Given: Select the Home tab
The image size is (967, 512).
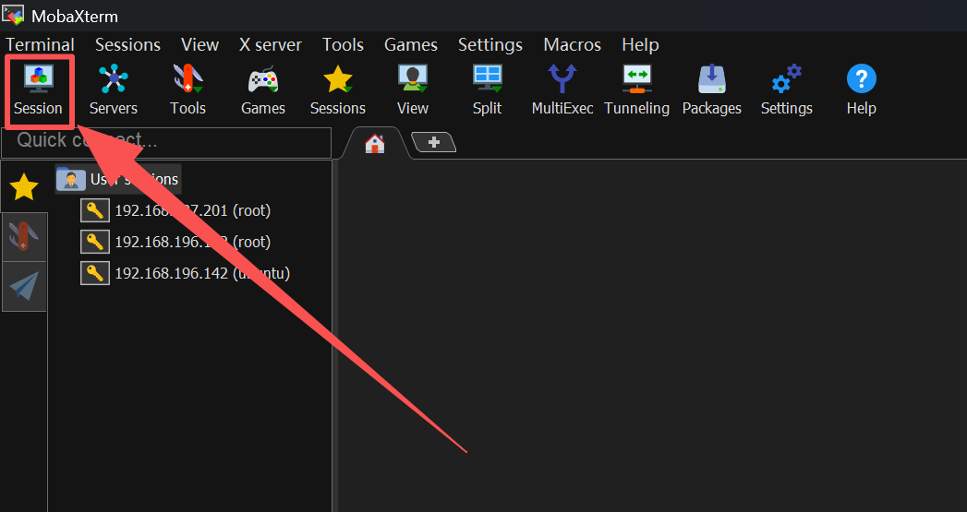Looking at the screenshot, I should (x=375, y=144).
